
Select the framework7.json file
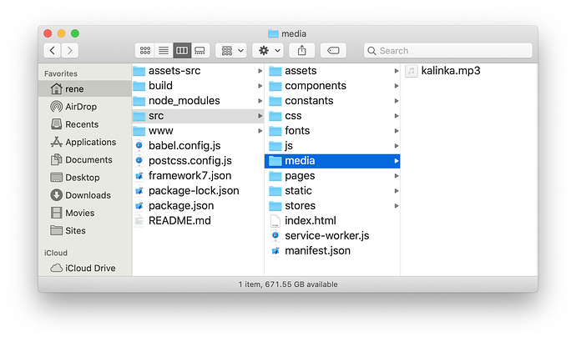(x=198, y=175)
